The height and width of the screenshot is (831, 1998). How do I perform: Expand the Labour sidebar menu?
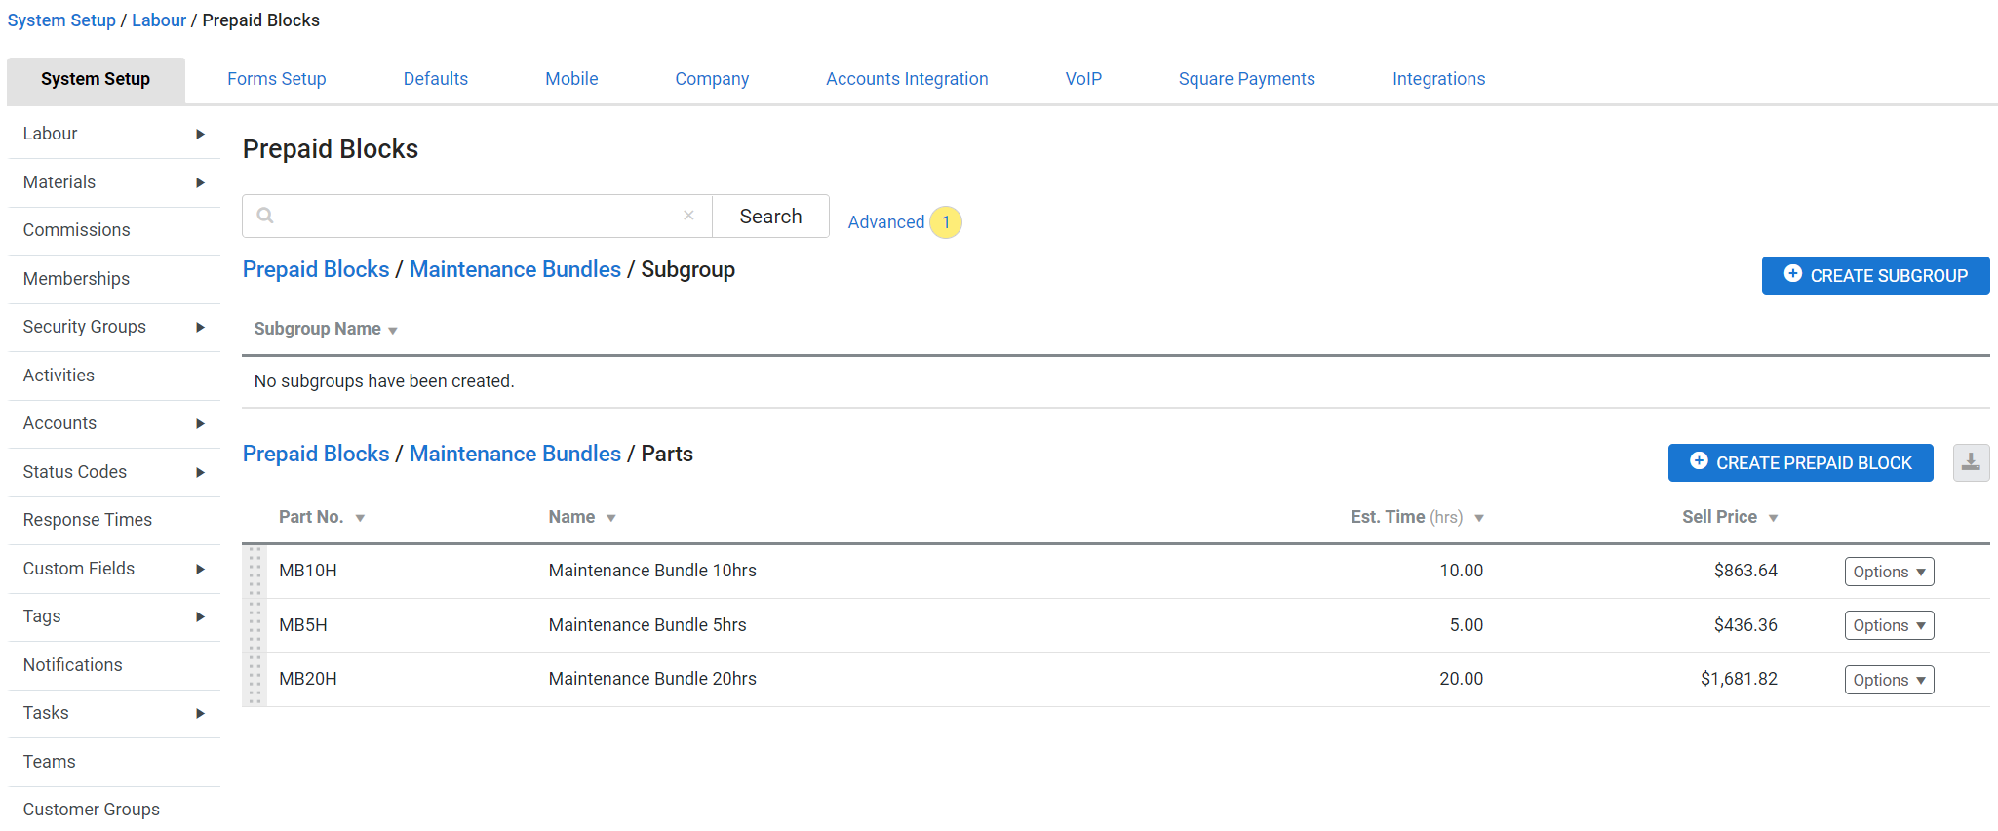click(x=199, y=134)
